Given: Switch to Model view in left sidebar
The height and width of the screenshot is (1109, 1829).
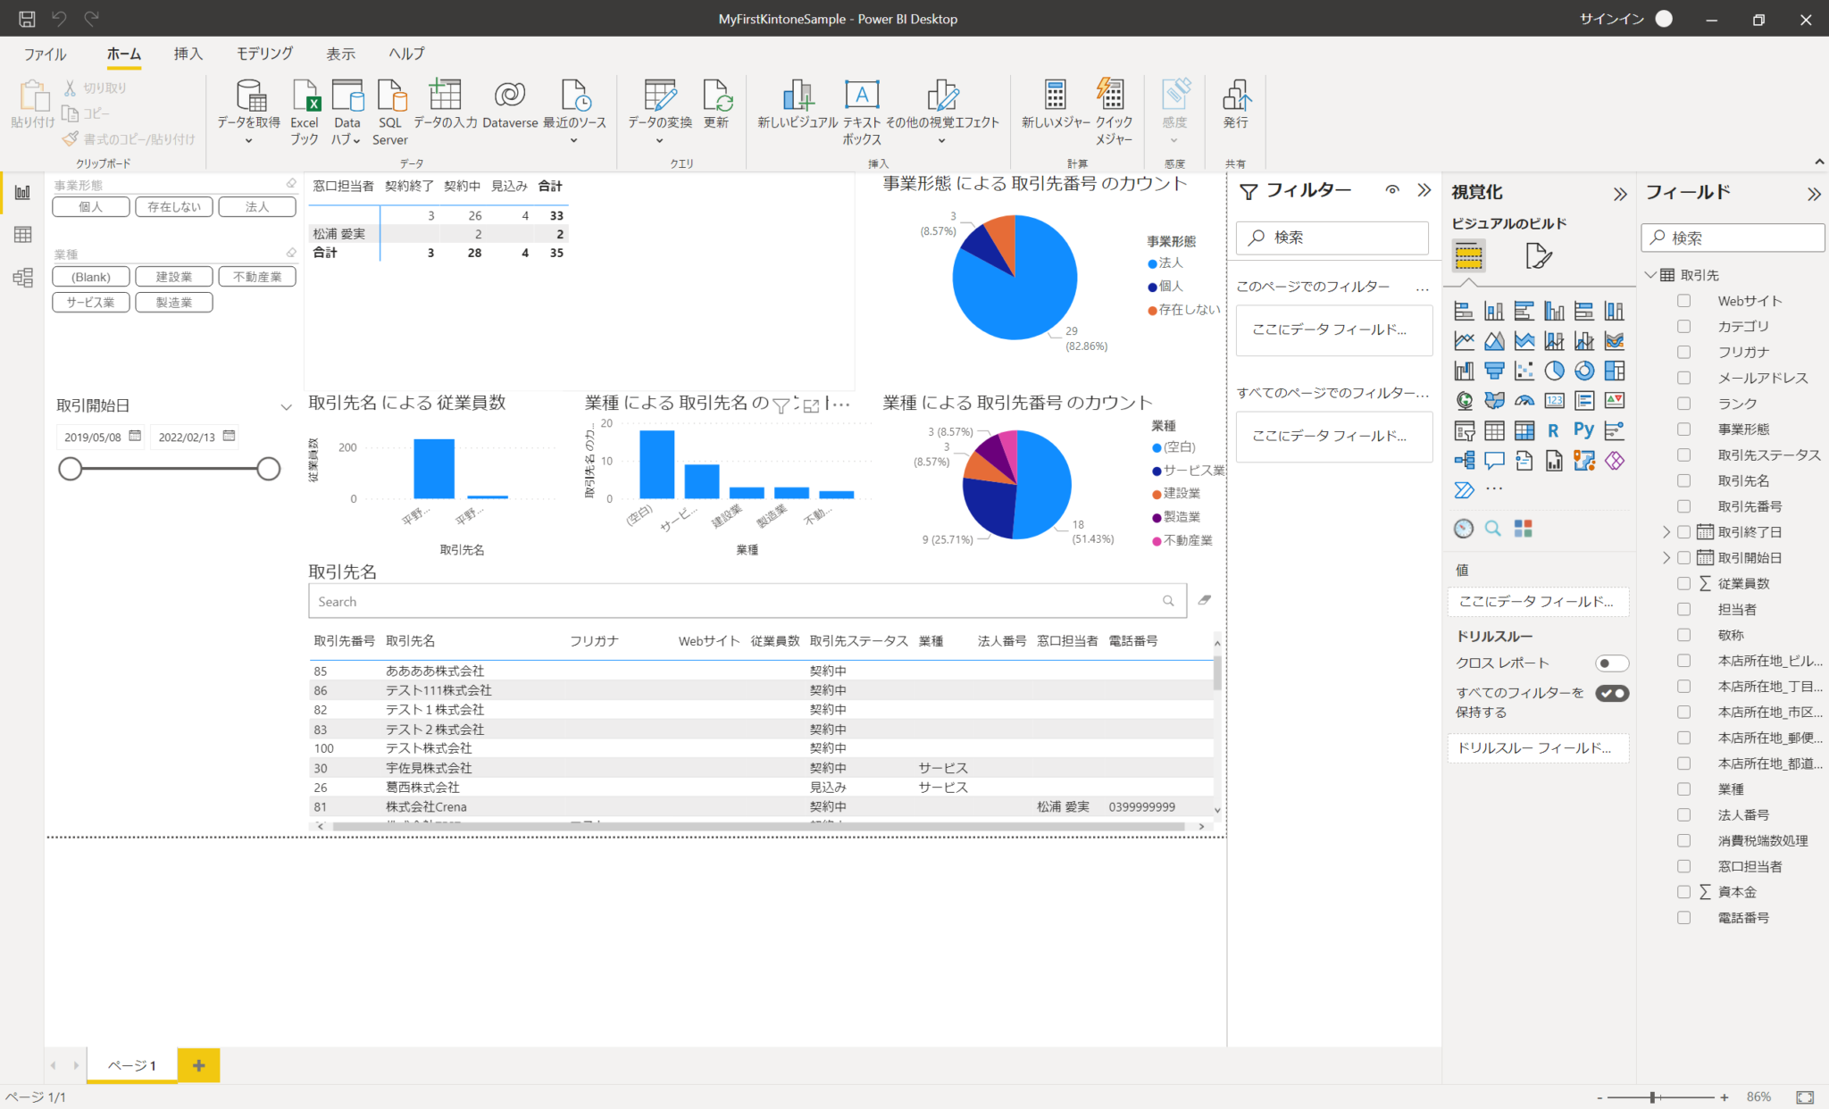Looking at the screenshot, I should point(22,277).
